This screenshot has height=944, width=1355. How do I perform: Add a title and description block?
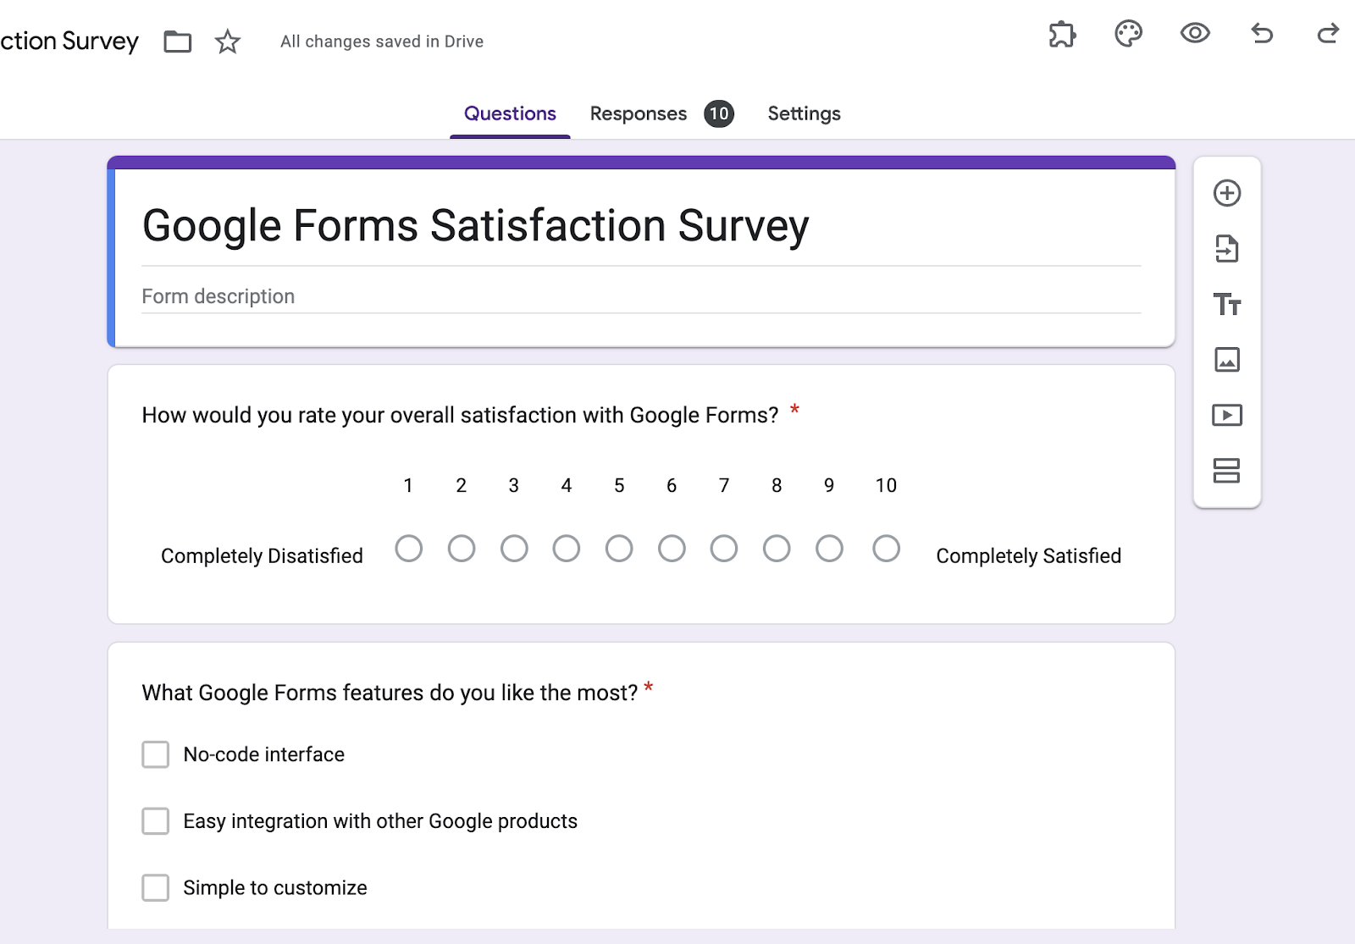(1226, 304)
